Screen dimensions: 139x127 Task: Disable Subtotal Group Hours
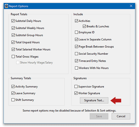(13, 35)
